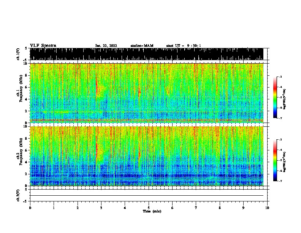Viewport: 301px width, 233px height.
Task: Click the ch.2 colorbar 'log(PSD)(V²/Hz)' label
Action: (285, 162)
